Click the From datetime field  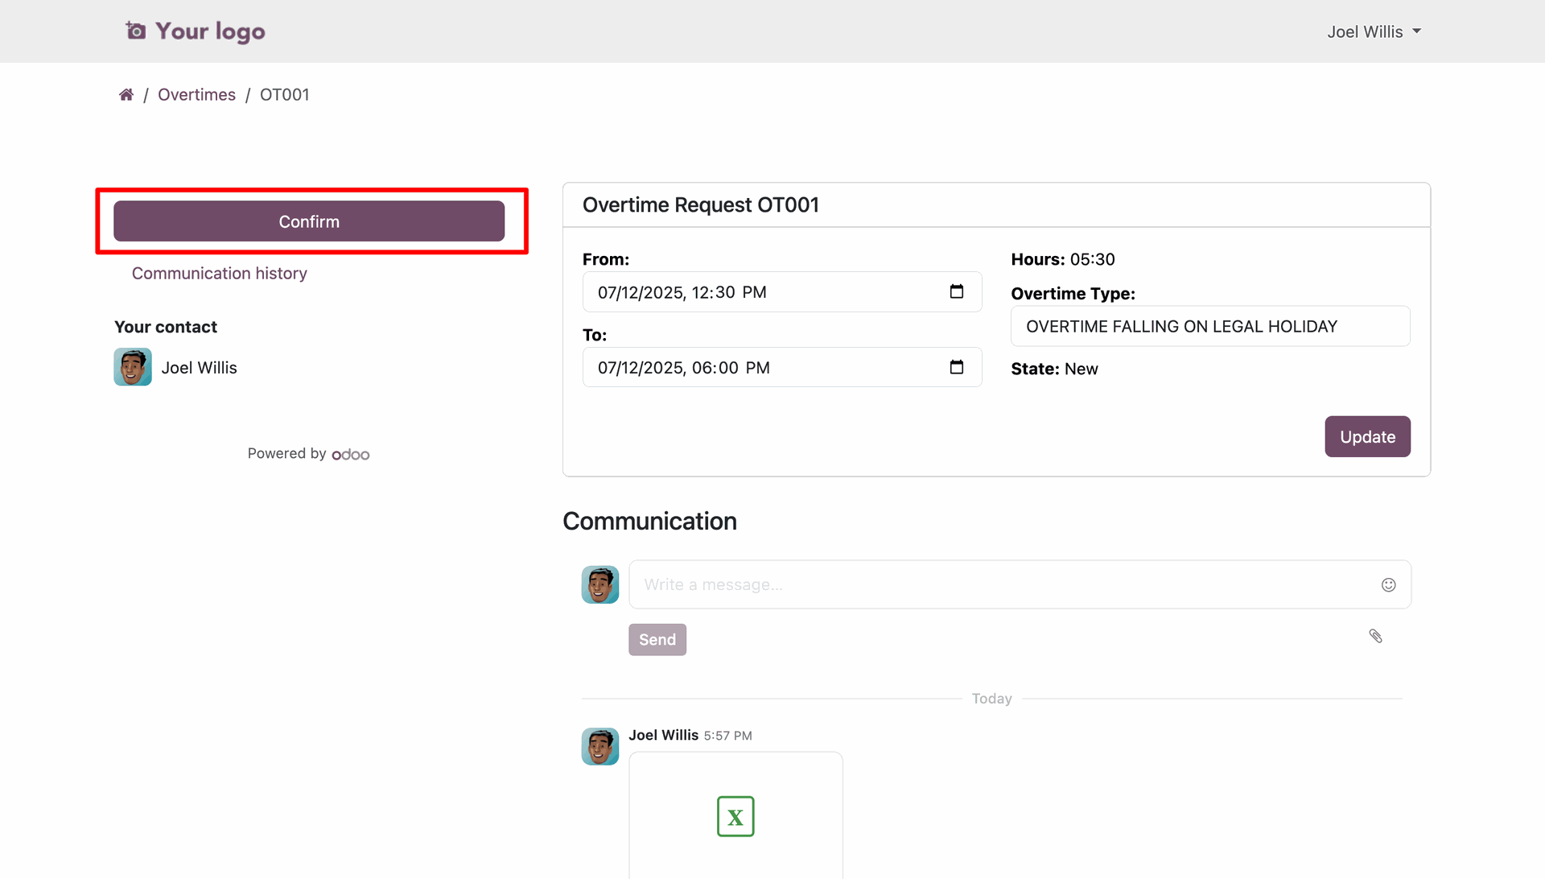[x=764, y=292]
